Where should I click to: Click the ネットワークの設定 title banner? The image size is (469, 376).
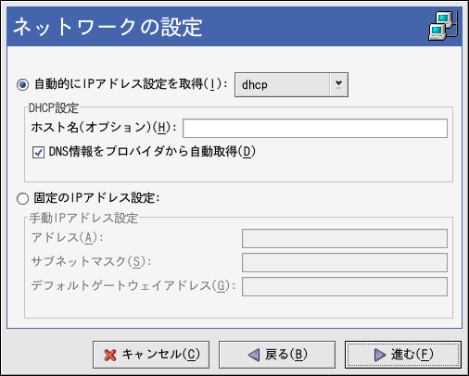coord(234,27)
